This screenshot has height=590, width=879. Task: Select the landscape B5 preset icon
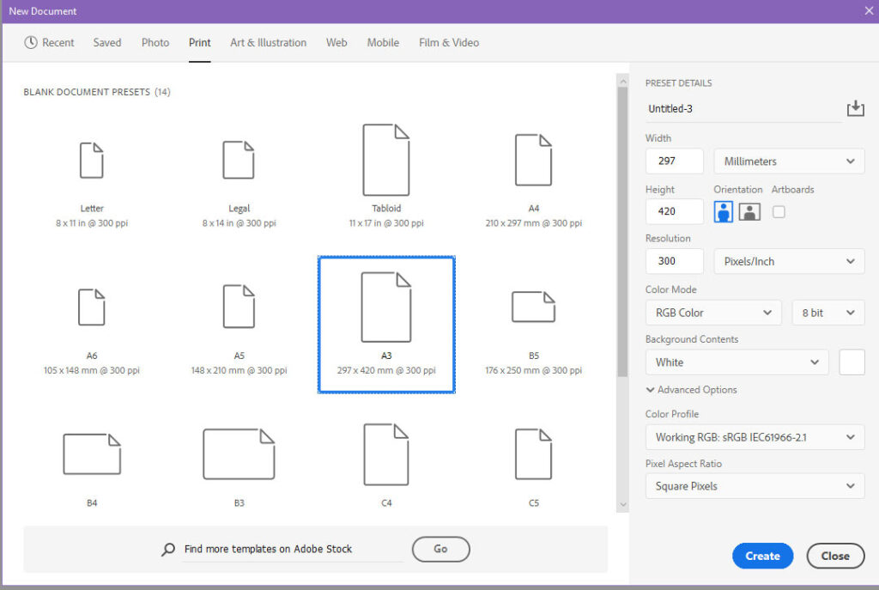(533, 307)
